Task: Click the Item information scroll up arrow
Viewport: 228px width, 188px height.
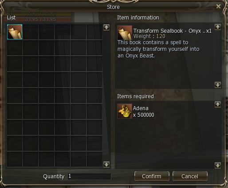Action: pyautogui.click(x=218, y=27)
